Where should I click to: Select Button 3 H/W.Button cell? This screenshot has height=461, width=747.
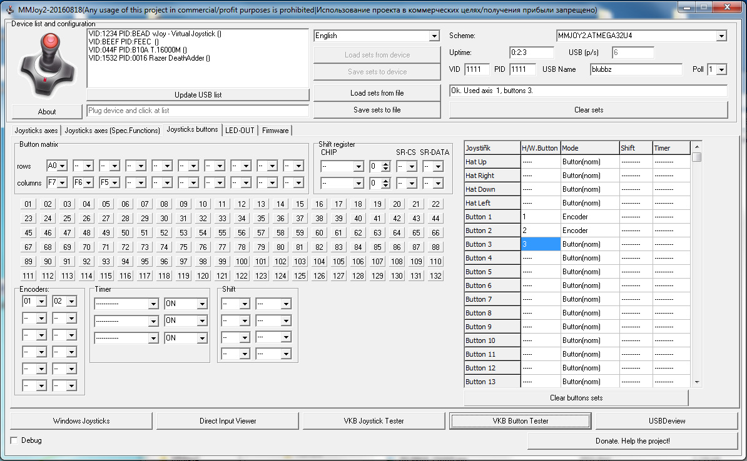(541, 244)
